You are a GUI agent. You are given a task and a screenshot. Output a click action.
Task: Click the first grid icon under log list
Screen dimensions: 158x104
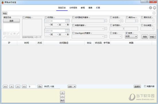(x=4, y=33)
